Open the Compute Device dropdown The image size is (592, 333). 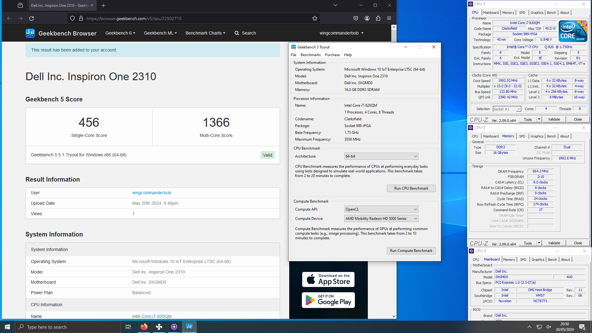coord(381,219)
